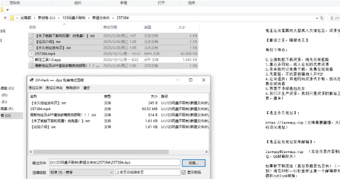The width and height of the screenshot is (340, 179).
Task: Click 清空 in the DP-Pack menu
Action: click(x=86, y=88)
